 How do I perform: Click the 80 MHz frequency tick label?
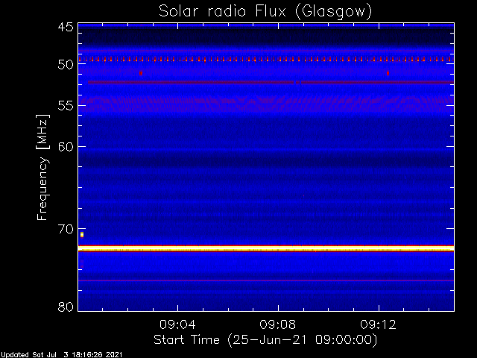click(x=65, y=307)
